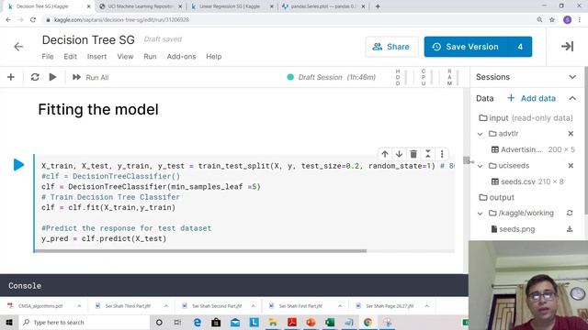Reload the browser page
588x330 pixels.
33,20
